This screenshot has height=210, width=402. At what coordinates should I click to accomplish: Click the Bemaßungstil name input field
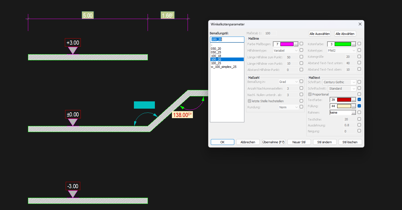(x=227, y=39)
